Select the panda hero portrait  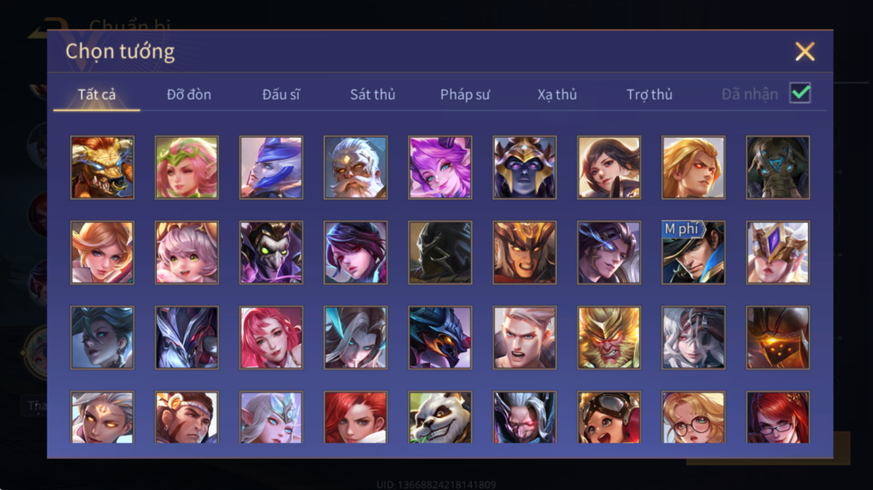coord(440,417)
